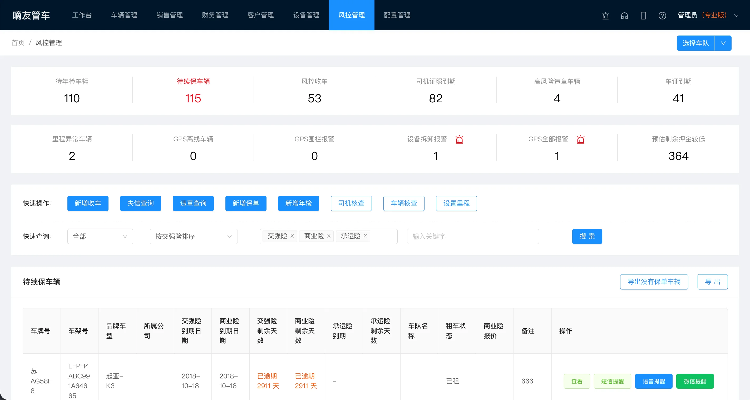The image size is (750, 400).
Task: Click the 新增保单 button
Action: tap(246, 203)
